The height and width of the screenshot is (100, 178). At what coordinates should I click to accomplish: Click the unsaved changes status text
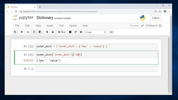pyautogui.click(x=62, y=18)
